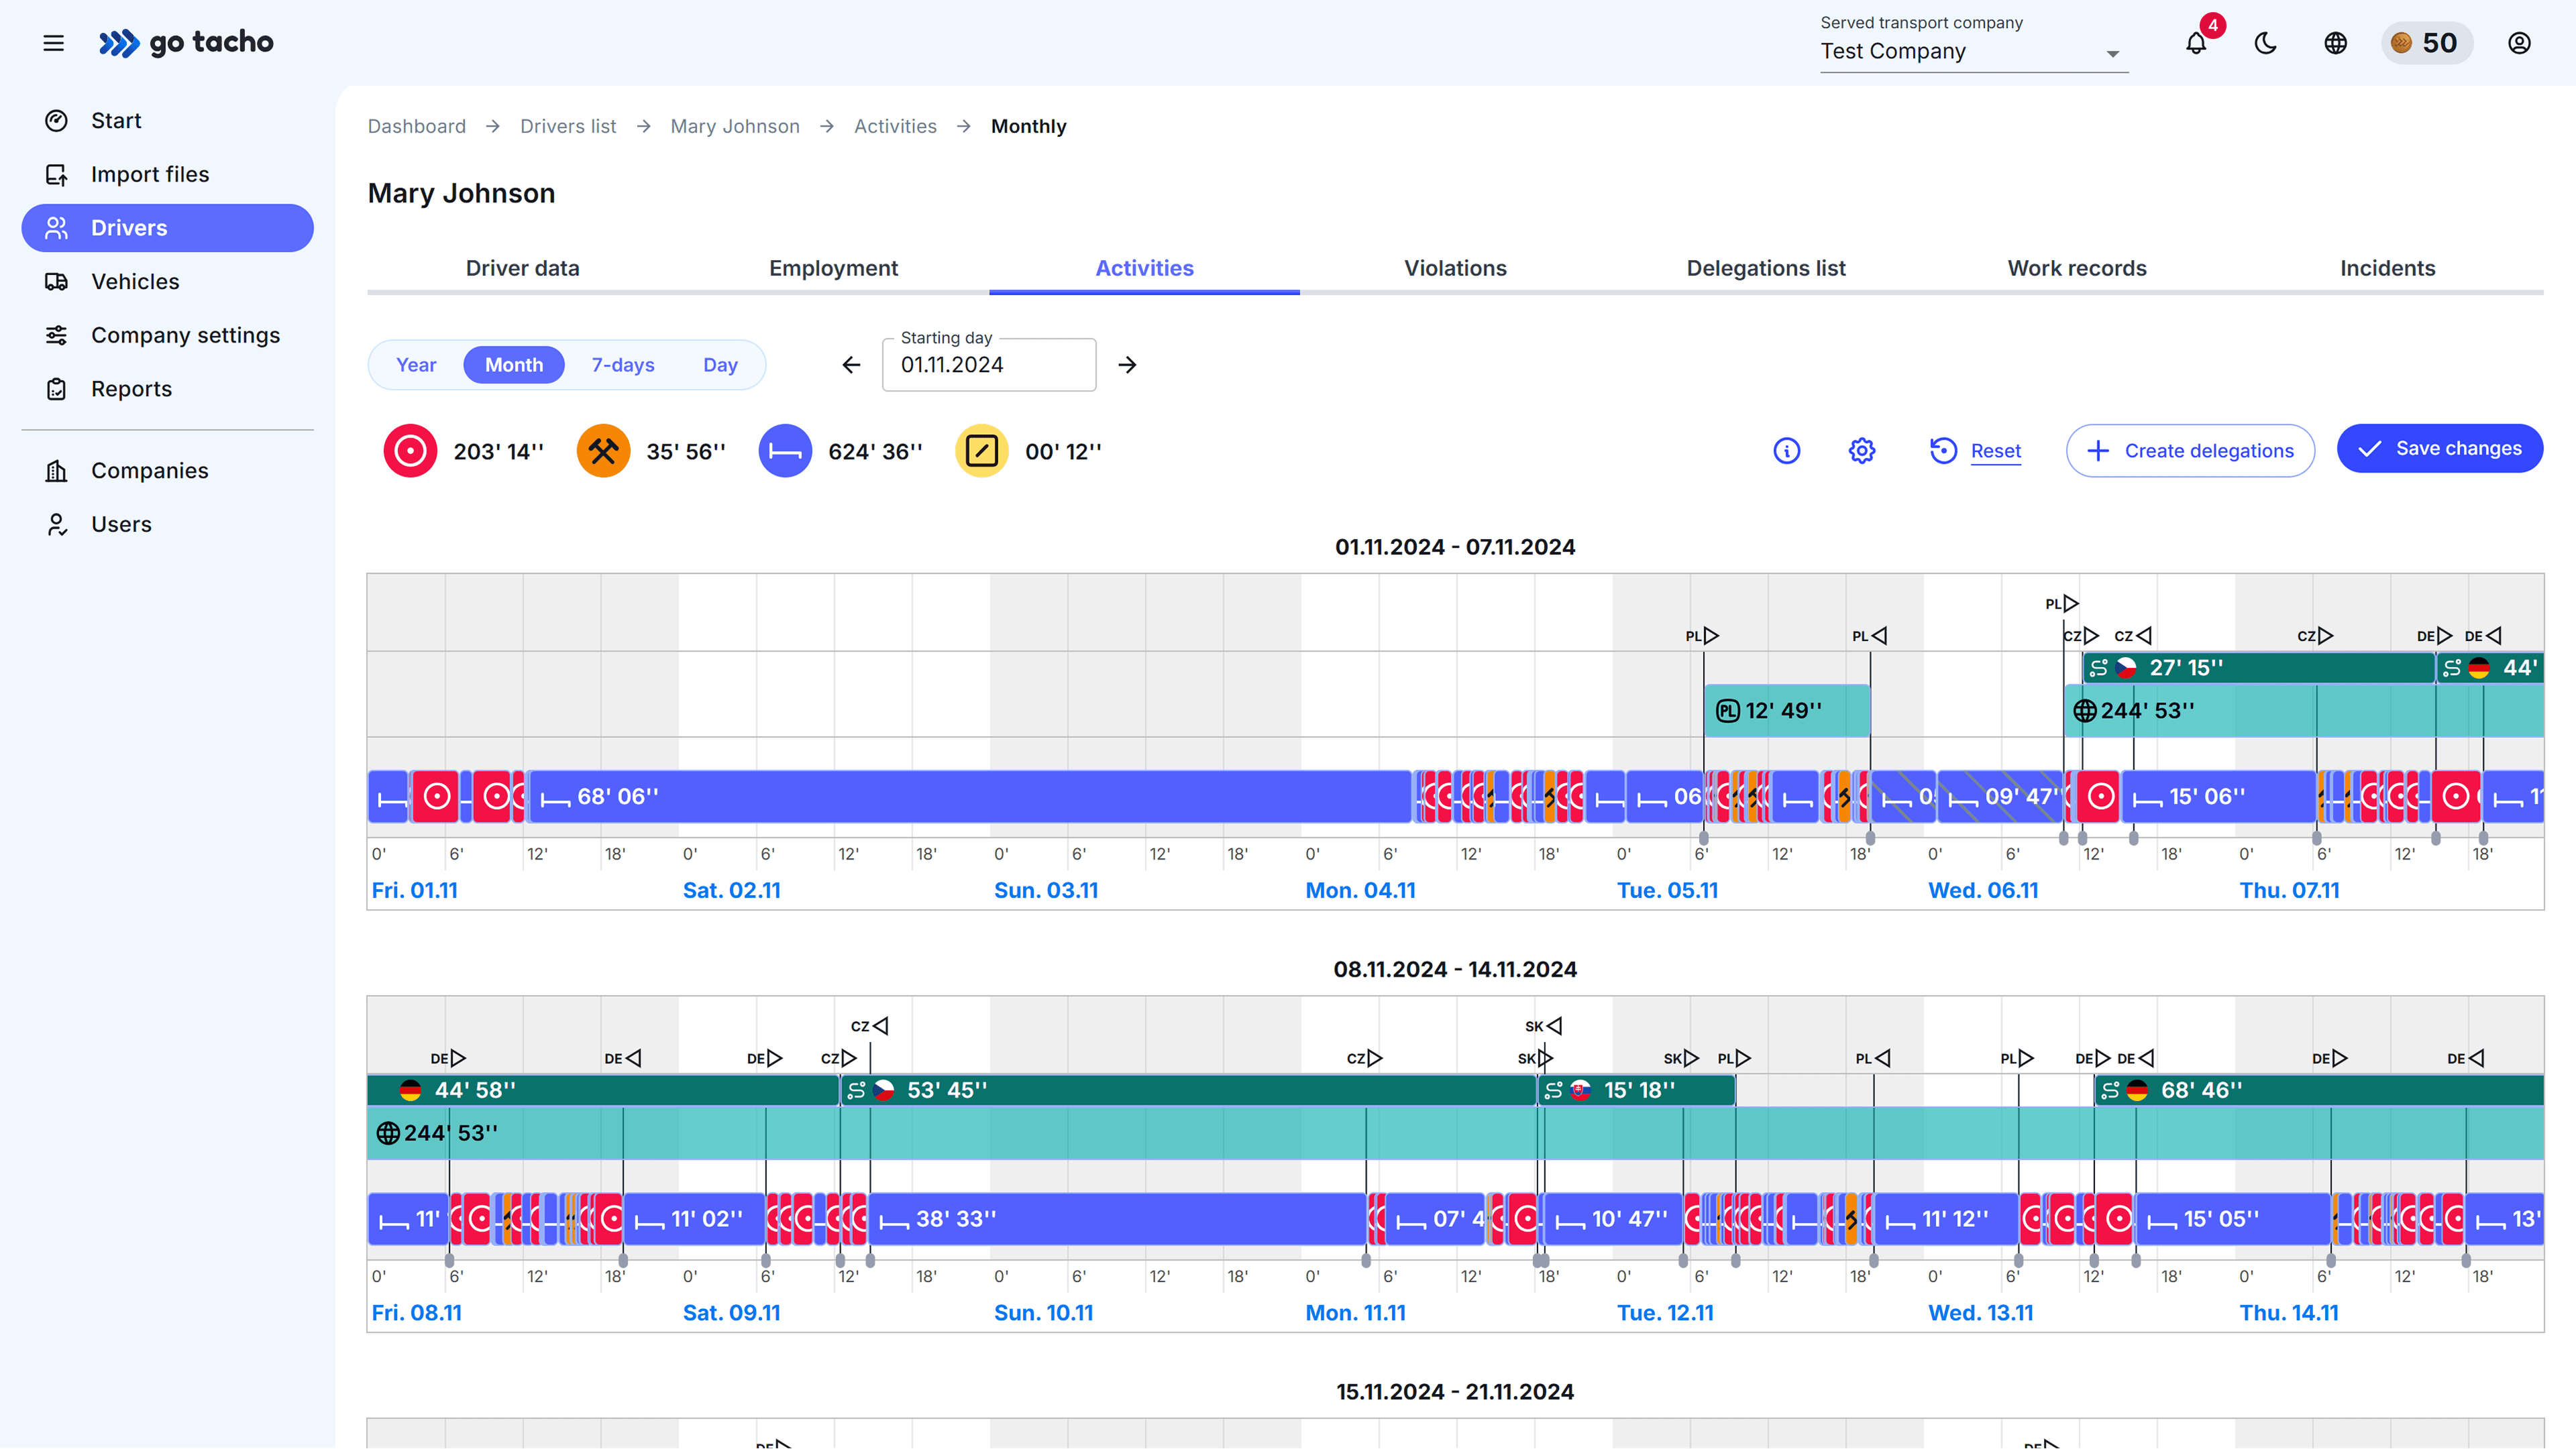Select 44' 58'' Germany segment bar

coord(603,1090)
